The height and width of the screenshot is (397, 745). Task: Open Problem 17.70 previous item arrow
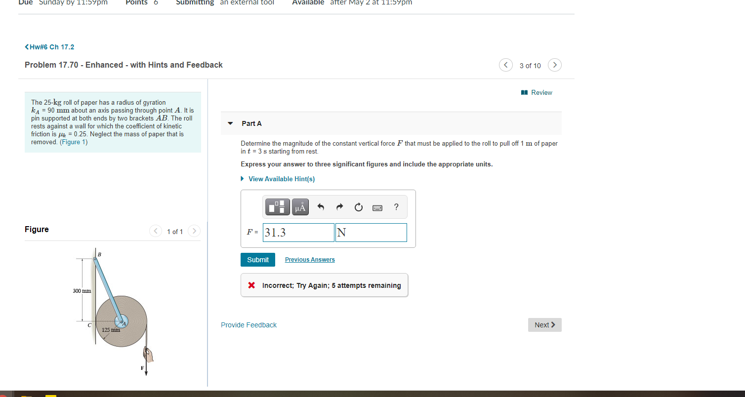[505, 65]
